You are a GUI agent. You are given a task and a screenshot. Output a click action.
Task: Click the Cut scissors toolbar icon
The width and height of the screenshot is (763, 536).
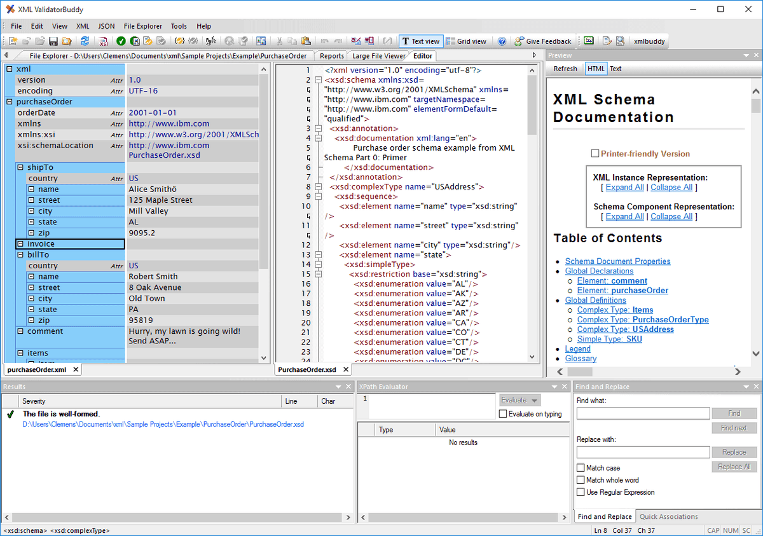click(279, 41)
